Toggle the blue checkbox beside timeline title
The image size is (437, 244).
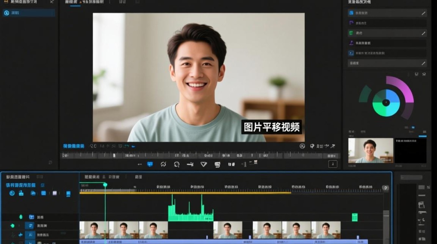[43, 185]
